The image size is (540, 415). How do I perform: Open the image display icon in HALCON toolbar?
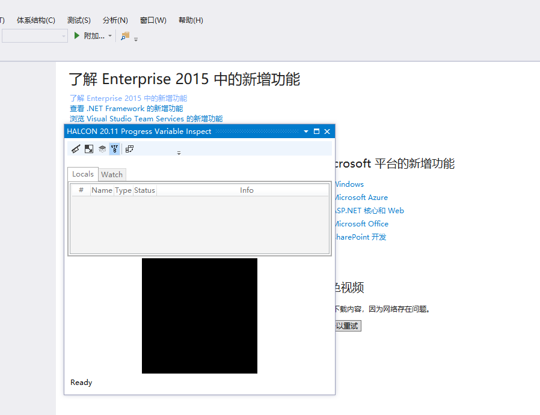(88, 148)
